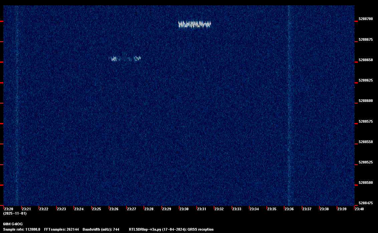This screenshot has width=378, height=233.
Task: Click the 5288600 frequency label
Action: [365, 101]
